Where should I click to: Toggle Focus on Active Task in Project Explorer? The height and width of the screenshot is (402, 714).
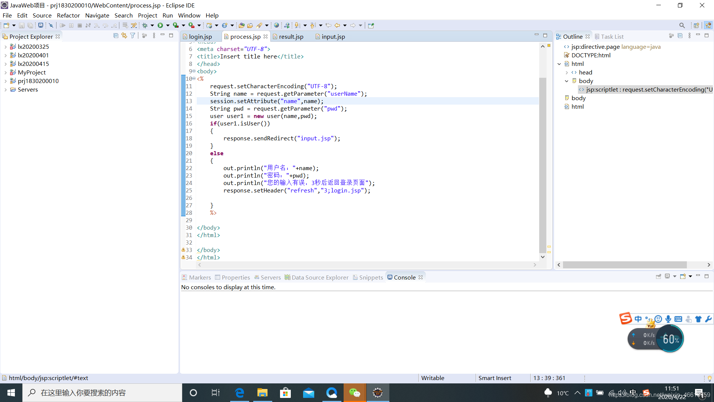coord(144,36)
